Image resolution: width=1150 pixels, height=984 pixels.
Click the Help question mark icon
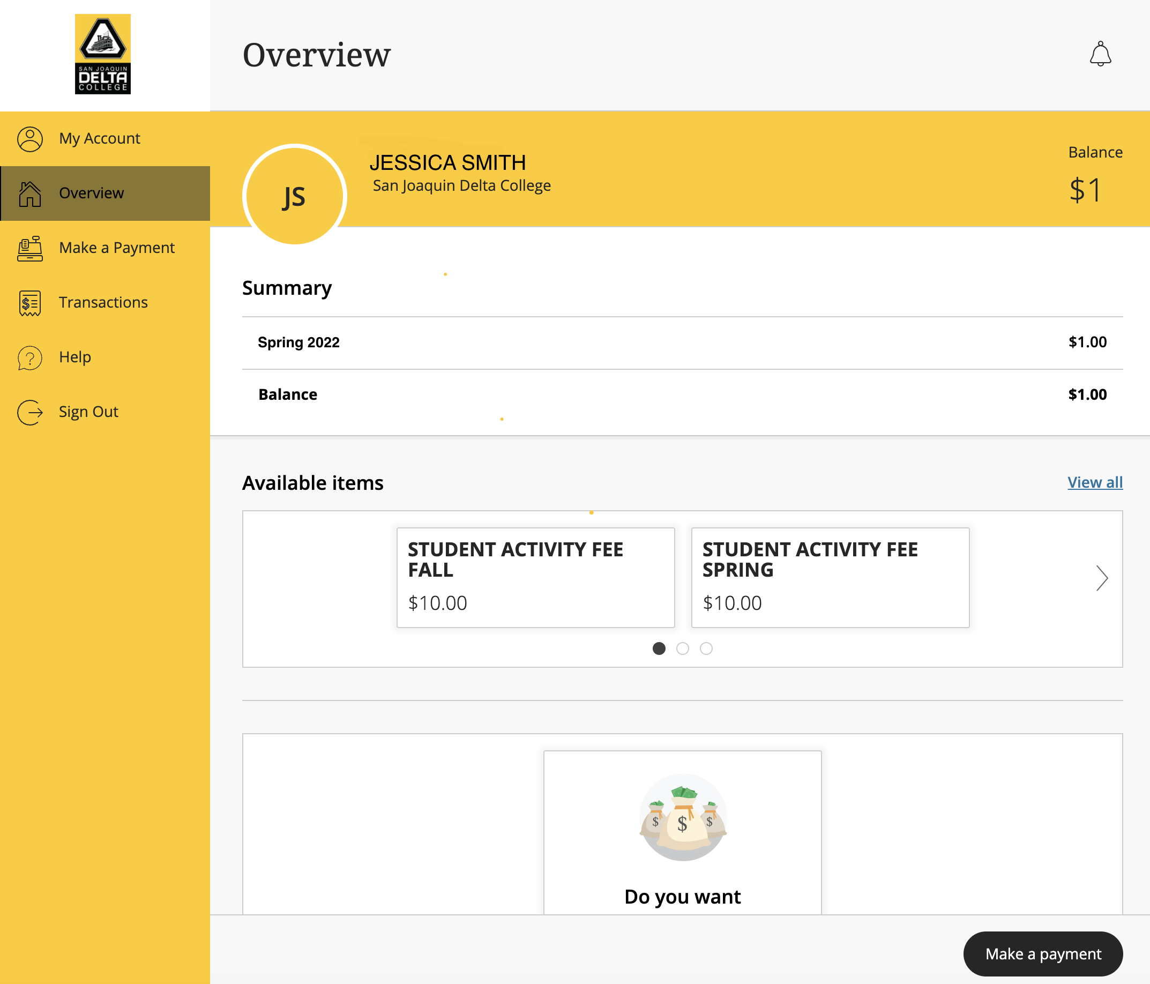coord(29,357)
